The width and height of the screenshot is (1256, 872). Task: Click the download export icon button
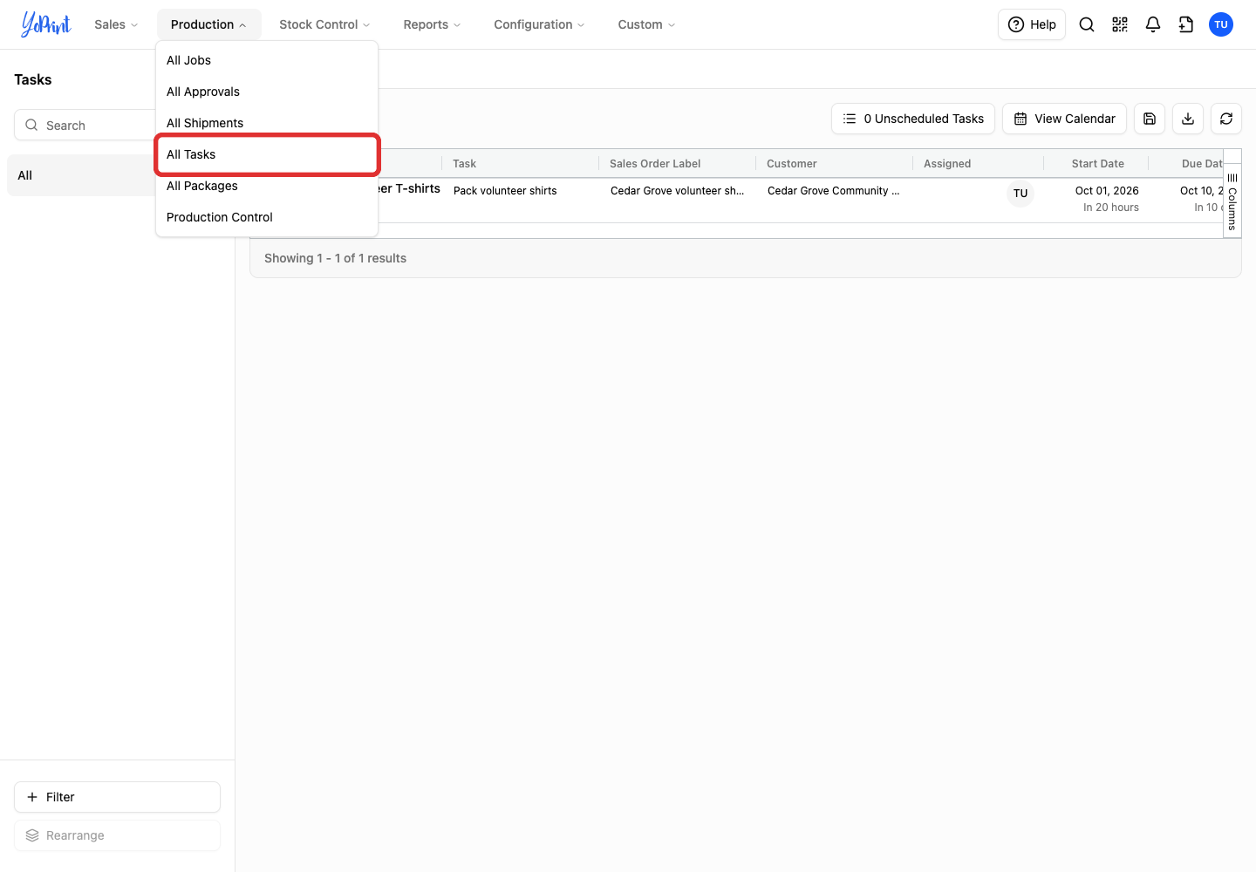click(1188, 119)
